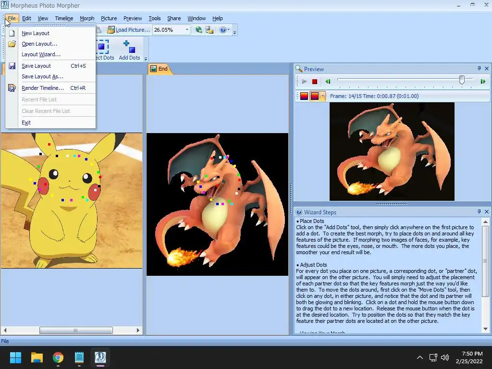492x369 pixels.
Task: Click the blue help question mark icon
Action: pos(223,30)
